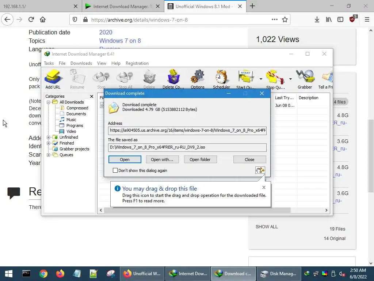This screenshot has height=281, width=374.
Task: Click the Close button in dialog
Action: coord(249,160)
